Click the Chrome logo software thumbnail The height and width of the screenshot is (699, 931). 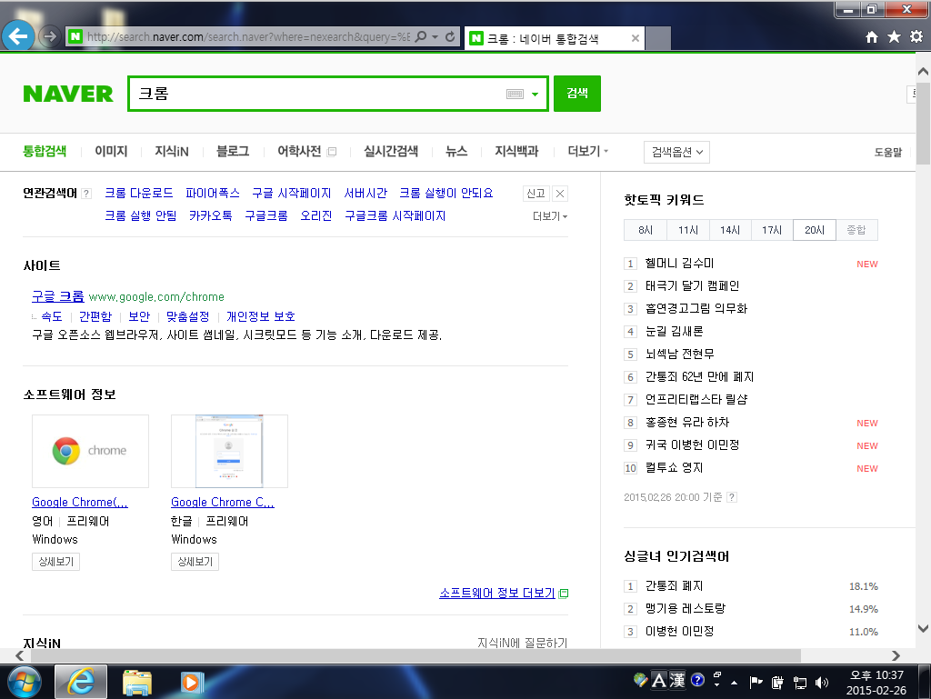(90, 451)
